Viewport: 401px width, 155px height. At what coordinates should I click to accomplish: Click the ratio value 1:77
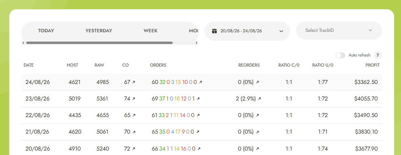[x=323, y=82]
